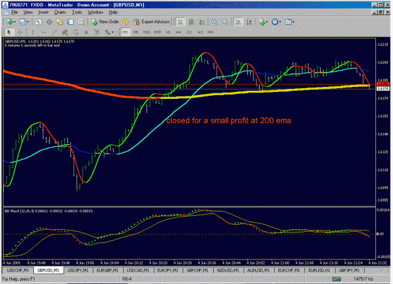Switch to bar chart display icon
This screenshot has width=393, height=284.
pyautogui.click(x=180, y=22)
